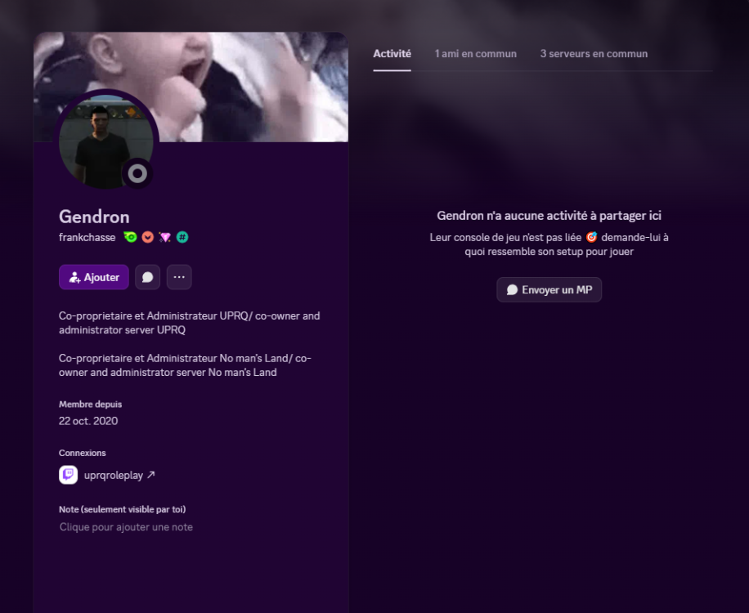The width and height of the screenshot is (749, 613).
Task: Click the Envoyer un MP button
Action: click(549, 290)
